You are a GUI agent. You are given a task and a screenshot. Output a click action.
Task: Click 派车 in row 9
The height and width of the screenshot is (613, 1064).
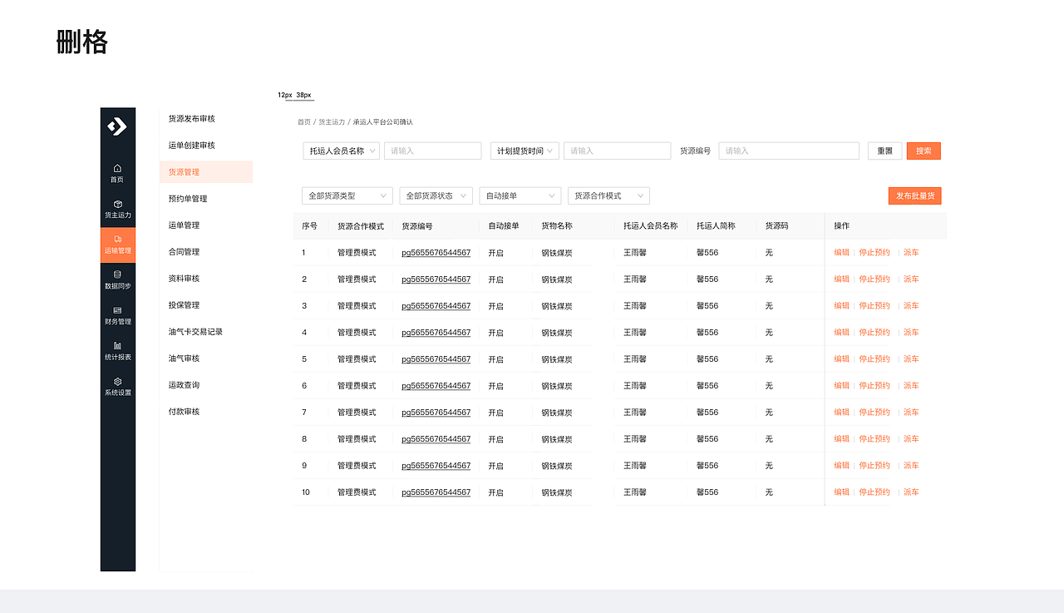click(x=911, y=466)
